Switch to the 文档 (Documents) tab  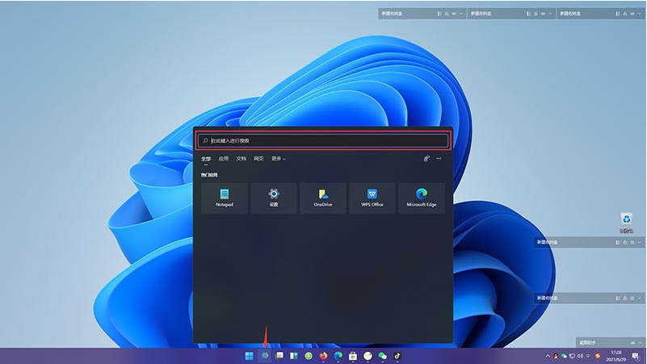[x=241, y=159]
